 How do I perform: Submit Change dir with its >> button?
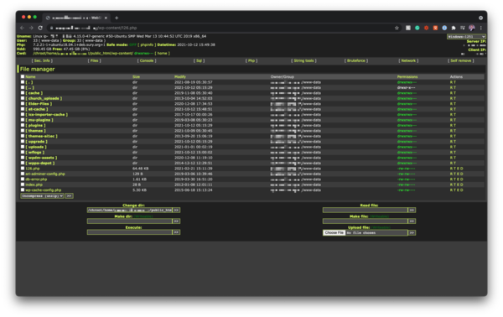[176, 210]
